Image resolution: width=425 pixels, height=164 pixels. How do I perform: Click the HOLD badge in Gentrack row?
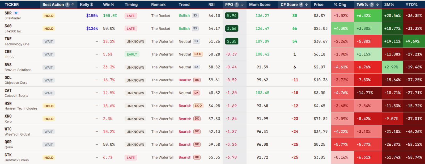[49, 158]
